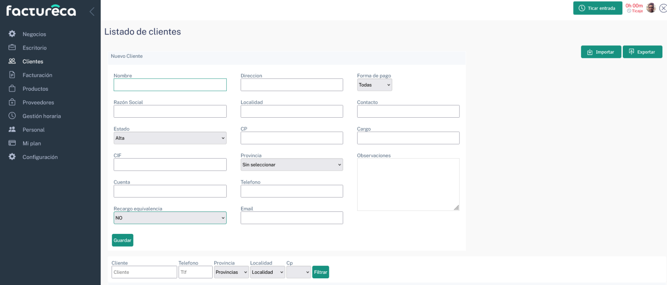
Task: Open the Estado dropdown
Action: tap(170, 138)
